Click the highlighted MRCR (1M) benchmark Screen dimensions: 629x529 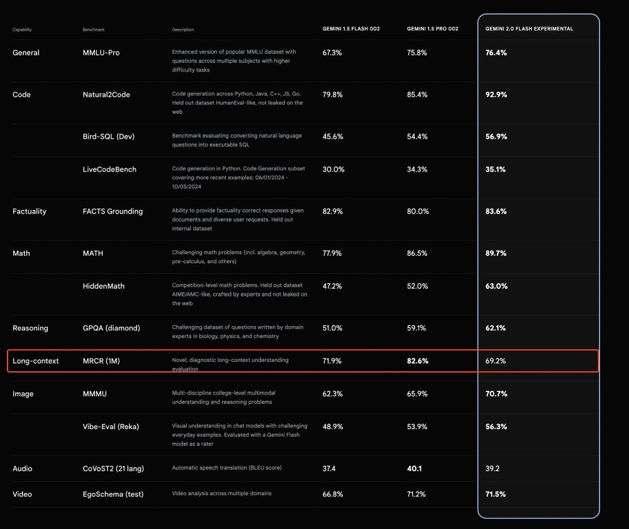(x=101, y=361)
